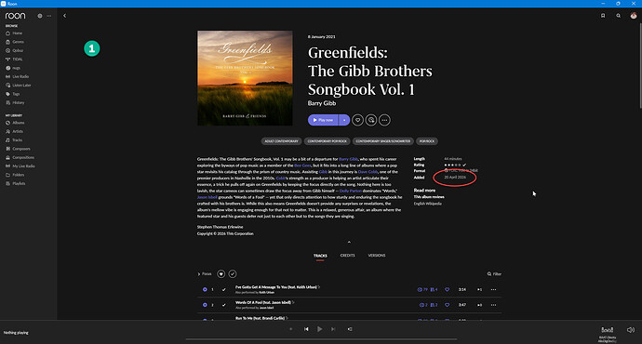642x344 pixels.
Task: Play track 1 I've Gotta Get A Message To You
Action: pyautogui.click(x=205, y=289)
